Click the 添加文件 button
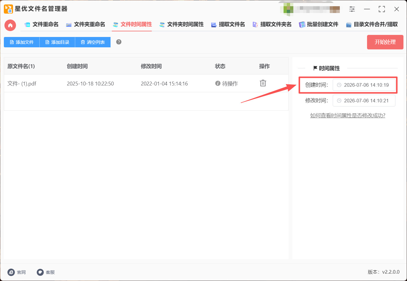Screen dimensions: 407x281 22,42
